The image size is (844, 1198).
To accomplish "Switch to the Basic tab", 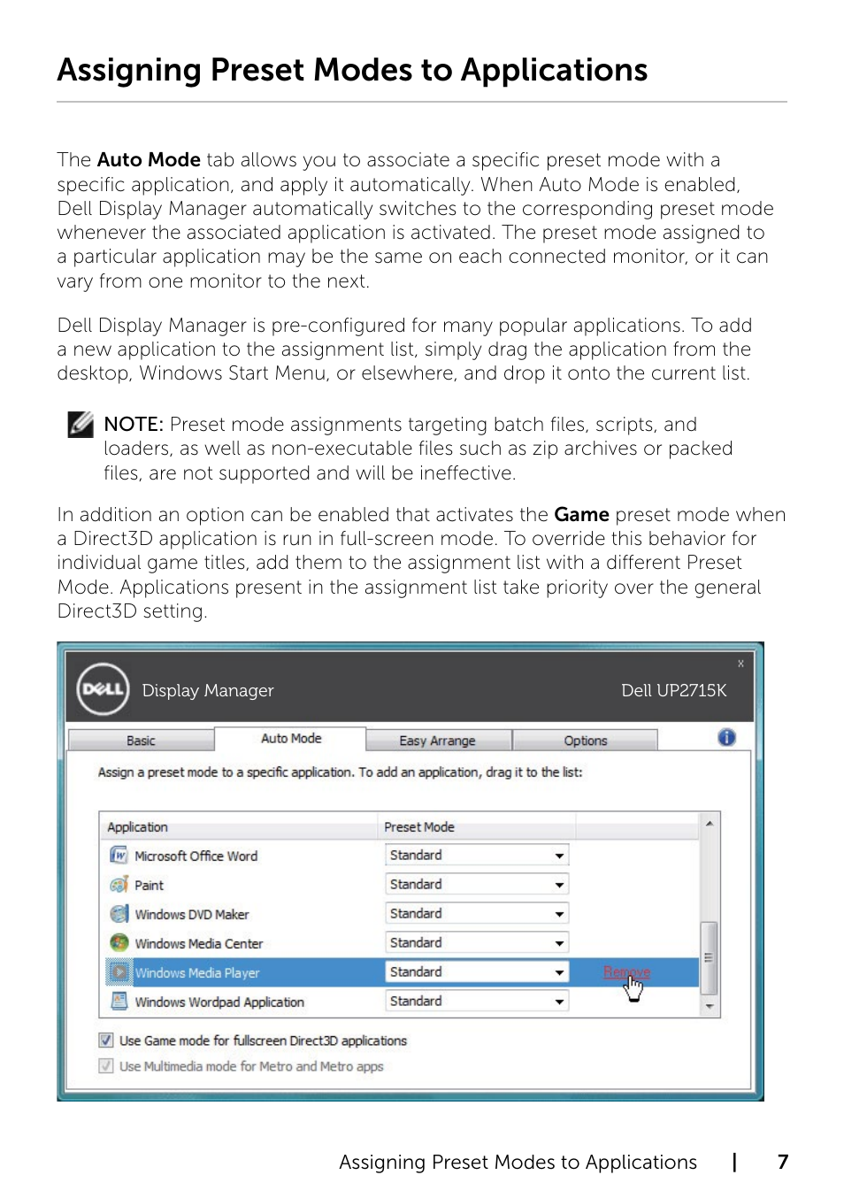I will 141,741.
